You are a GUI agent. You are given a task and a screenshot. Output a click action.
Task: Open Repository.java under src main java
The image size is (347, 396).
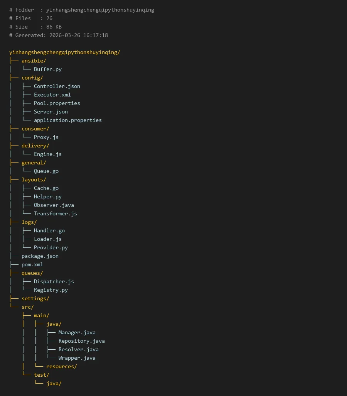coord(81,341)
